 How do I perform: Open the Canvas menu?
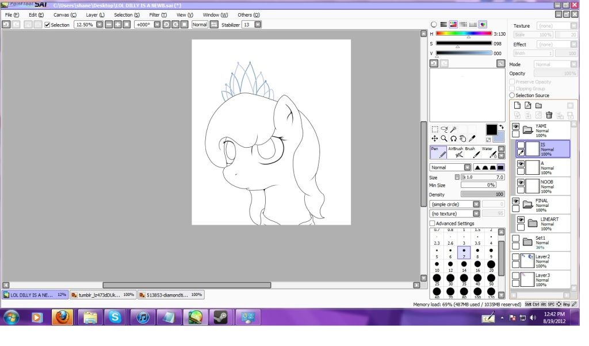pyautogui.click(x=64, y=14)
